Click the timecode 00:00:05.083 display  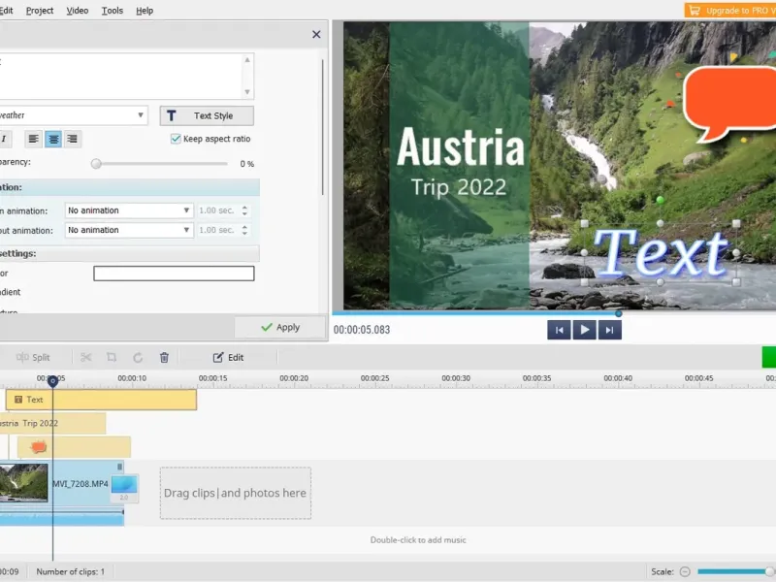coord(362,330)
